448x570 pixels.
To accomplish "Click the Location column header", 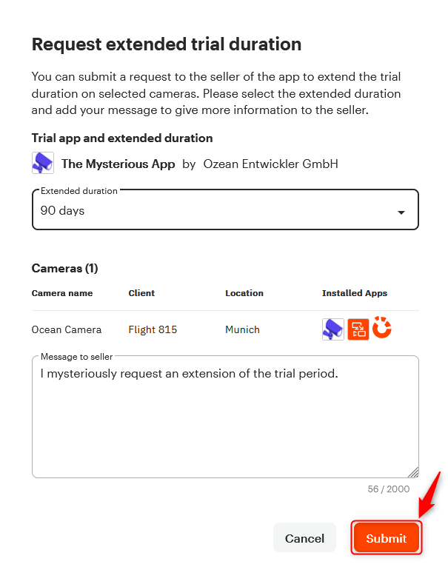I will 244,293.
